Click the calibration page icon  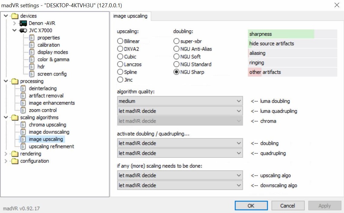(32, 45)
